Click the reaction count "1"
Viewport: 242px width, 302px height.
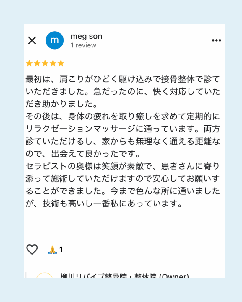point(61,250)
